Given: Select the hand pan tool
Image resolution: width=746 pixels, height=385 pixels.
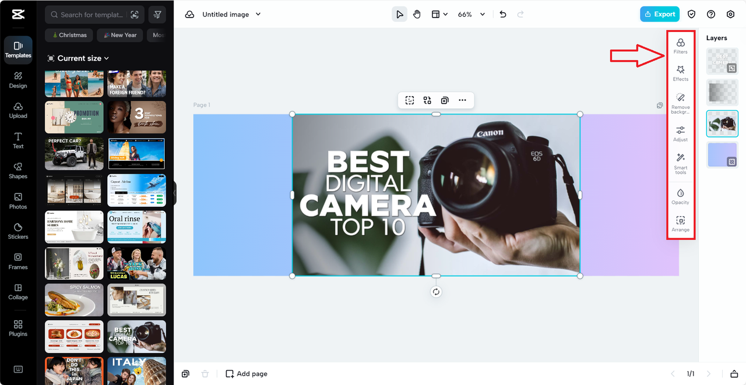Looking at the screenshot, I should click(x=417, y=15).
